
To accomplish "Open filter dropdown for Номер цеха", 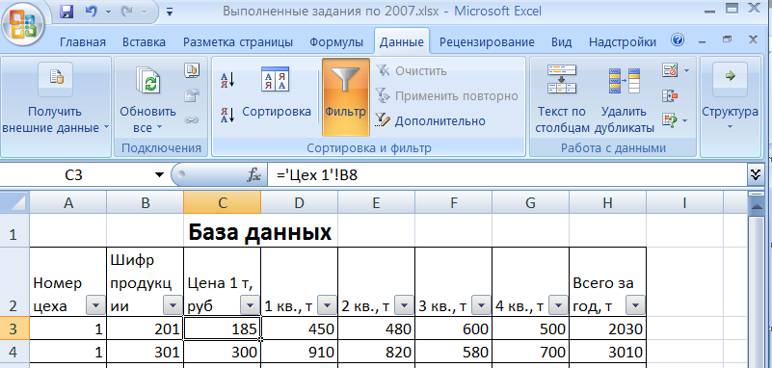I will pyautogui.click(x=94, y=306).
